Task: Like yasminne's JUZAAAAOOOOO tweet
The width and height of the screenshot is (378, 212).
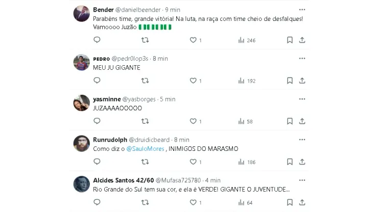Action: pyautogui.click(x=193, y=121)
